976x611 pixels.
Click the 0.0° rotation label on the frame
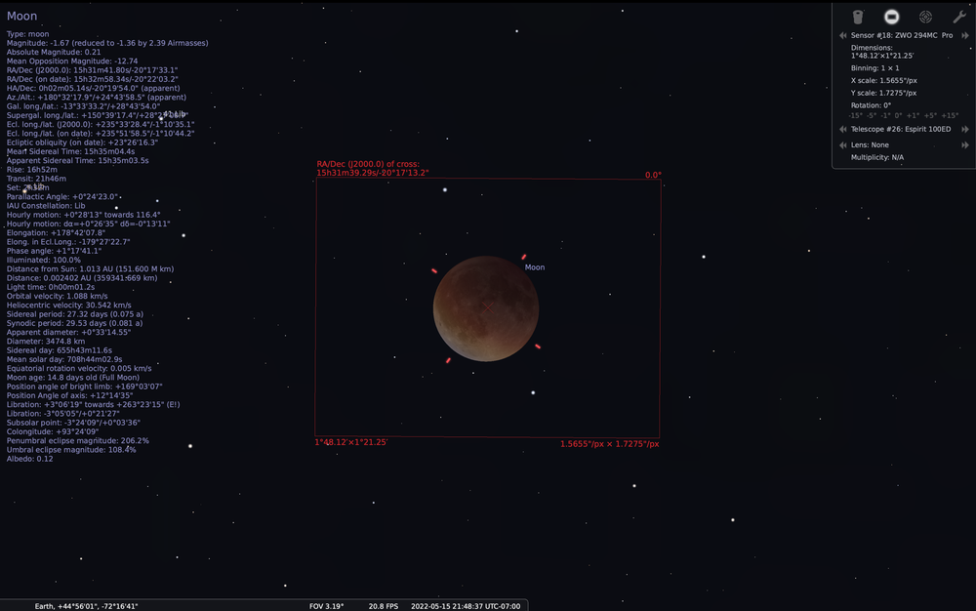653,175
